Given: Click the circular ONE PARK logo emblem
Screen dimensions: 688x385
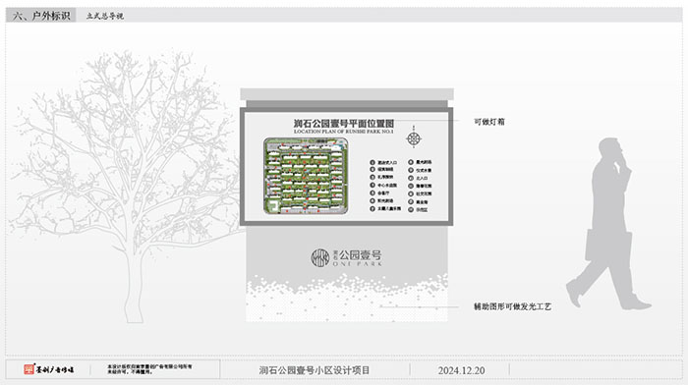Looking at the screenshot, I should coord(320,258).
